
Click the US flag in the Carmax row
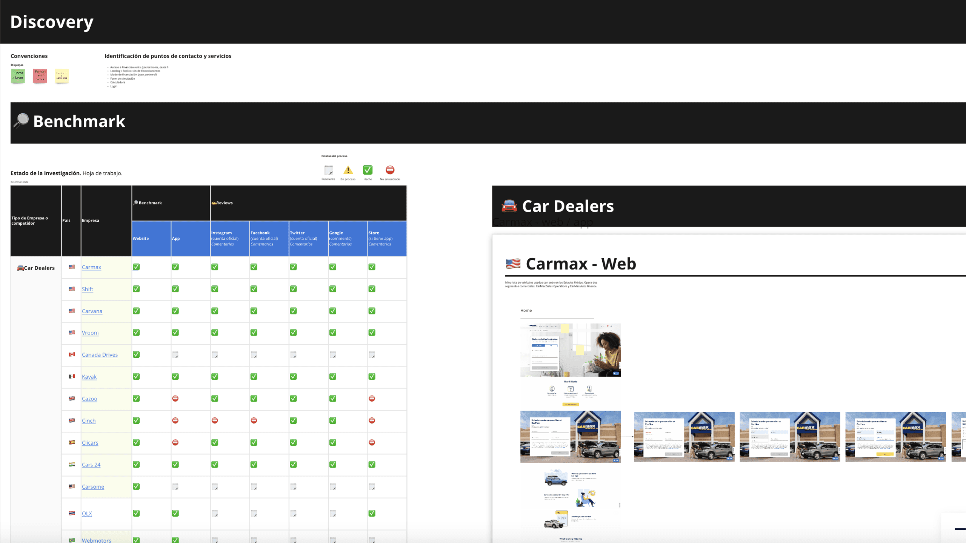pyautogui.click(x=72, y=267)
